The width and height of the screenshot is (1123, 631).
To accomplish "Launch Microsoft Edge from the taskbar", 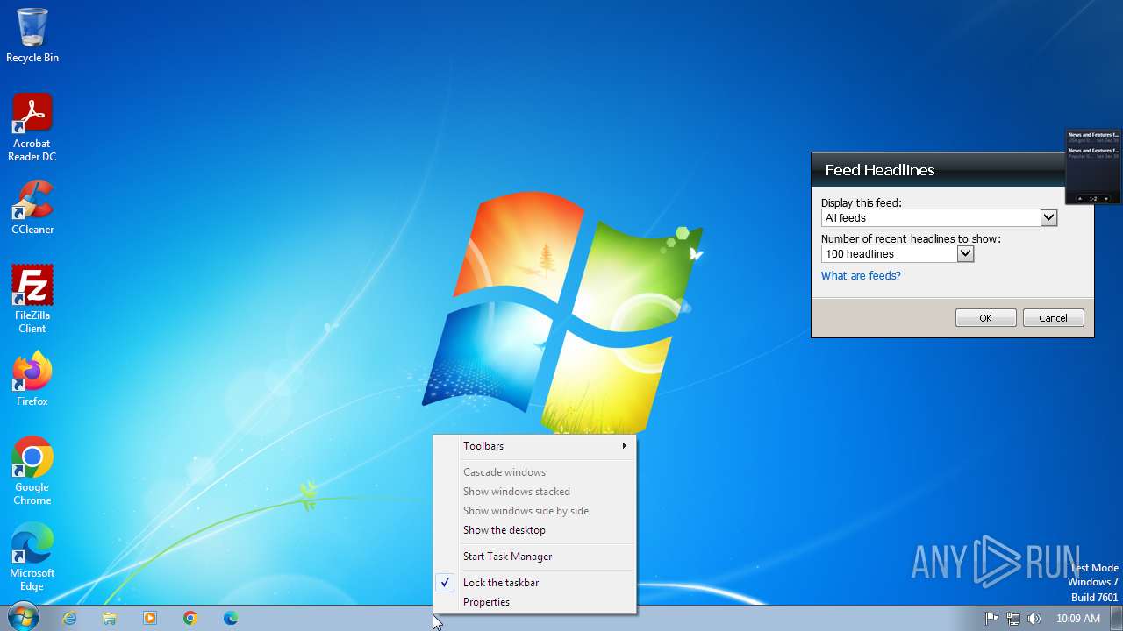I will coord(231,618).
